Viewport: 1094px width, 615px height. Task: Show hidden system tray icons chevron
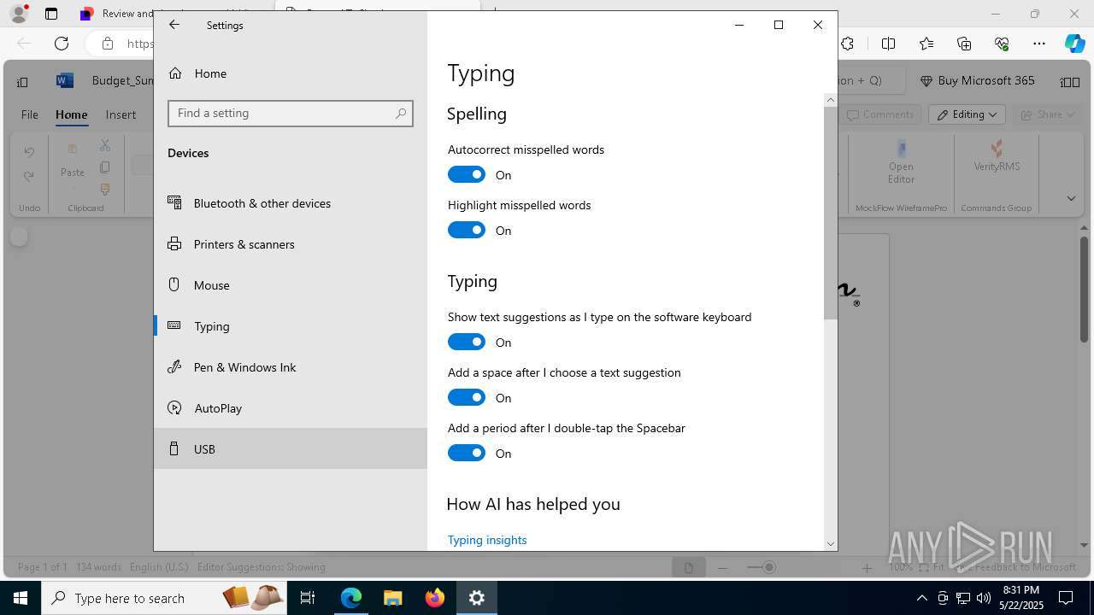point(921,598)
